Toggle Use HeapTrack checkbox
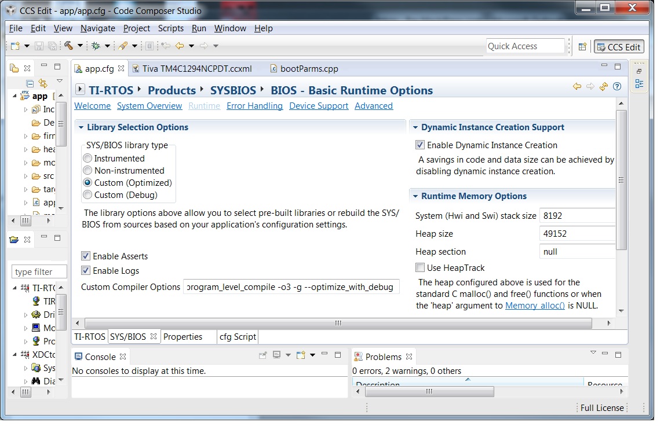 click(420, 268)
